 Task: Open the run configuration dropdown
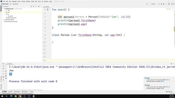tap(153, 4)
